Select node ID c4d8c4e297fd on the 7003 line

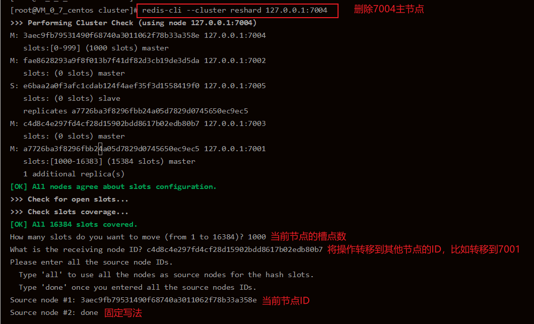pos(111,123)
